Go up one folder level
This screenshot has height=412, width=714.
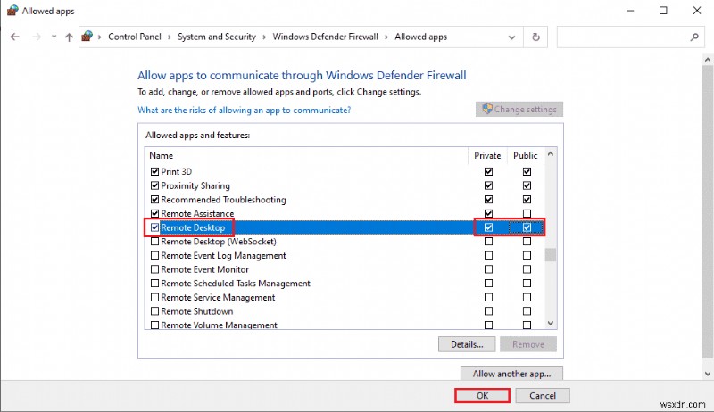pos(69,37)
